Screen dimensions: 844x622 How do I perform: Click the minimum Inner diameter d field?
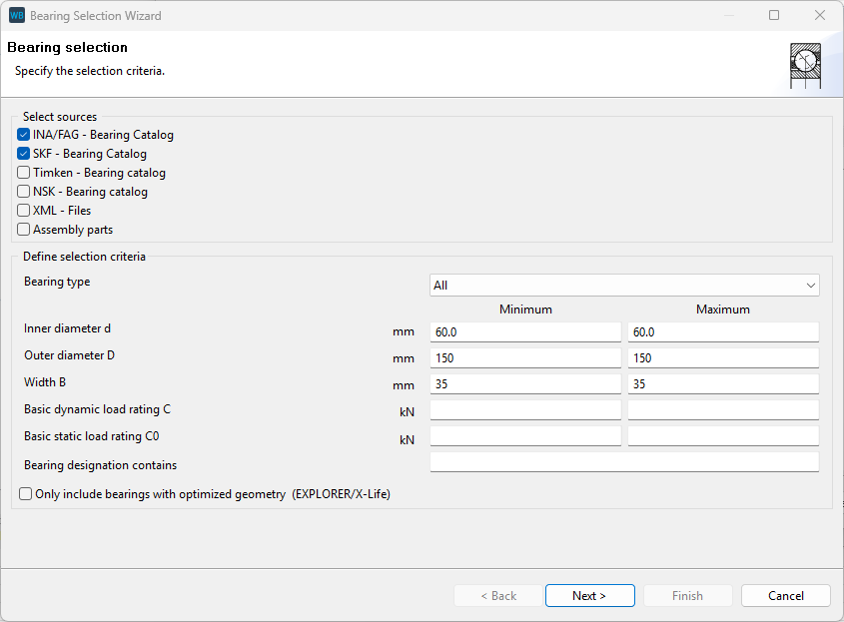pos(525,332)
